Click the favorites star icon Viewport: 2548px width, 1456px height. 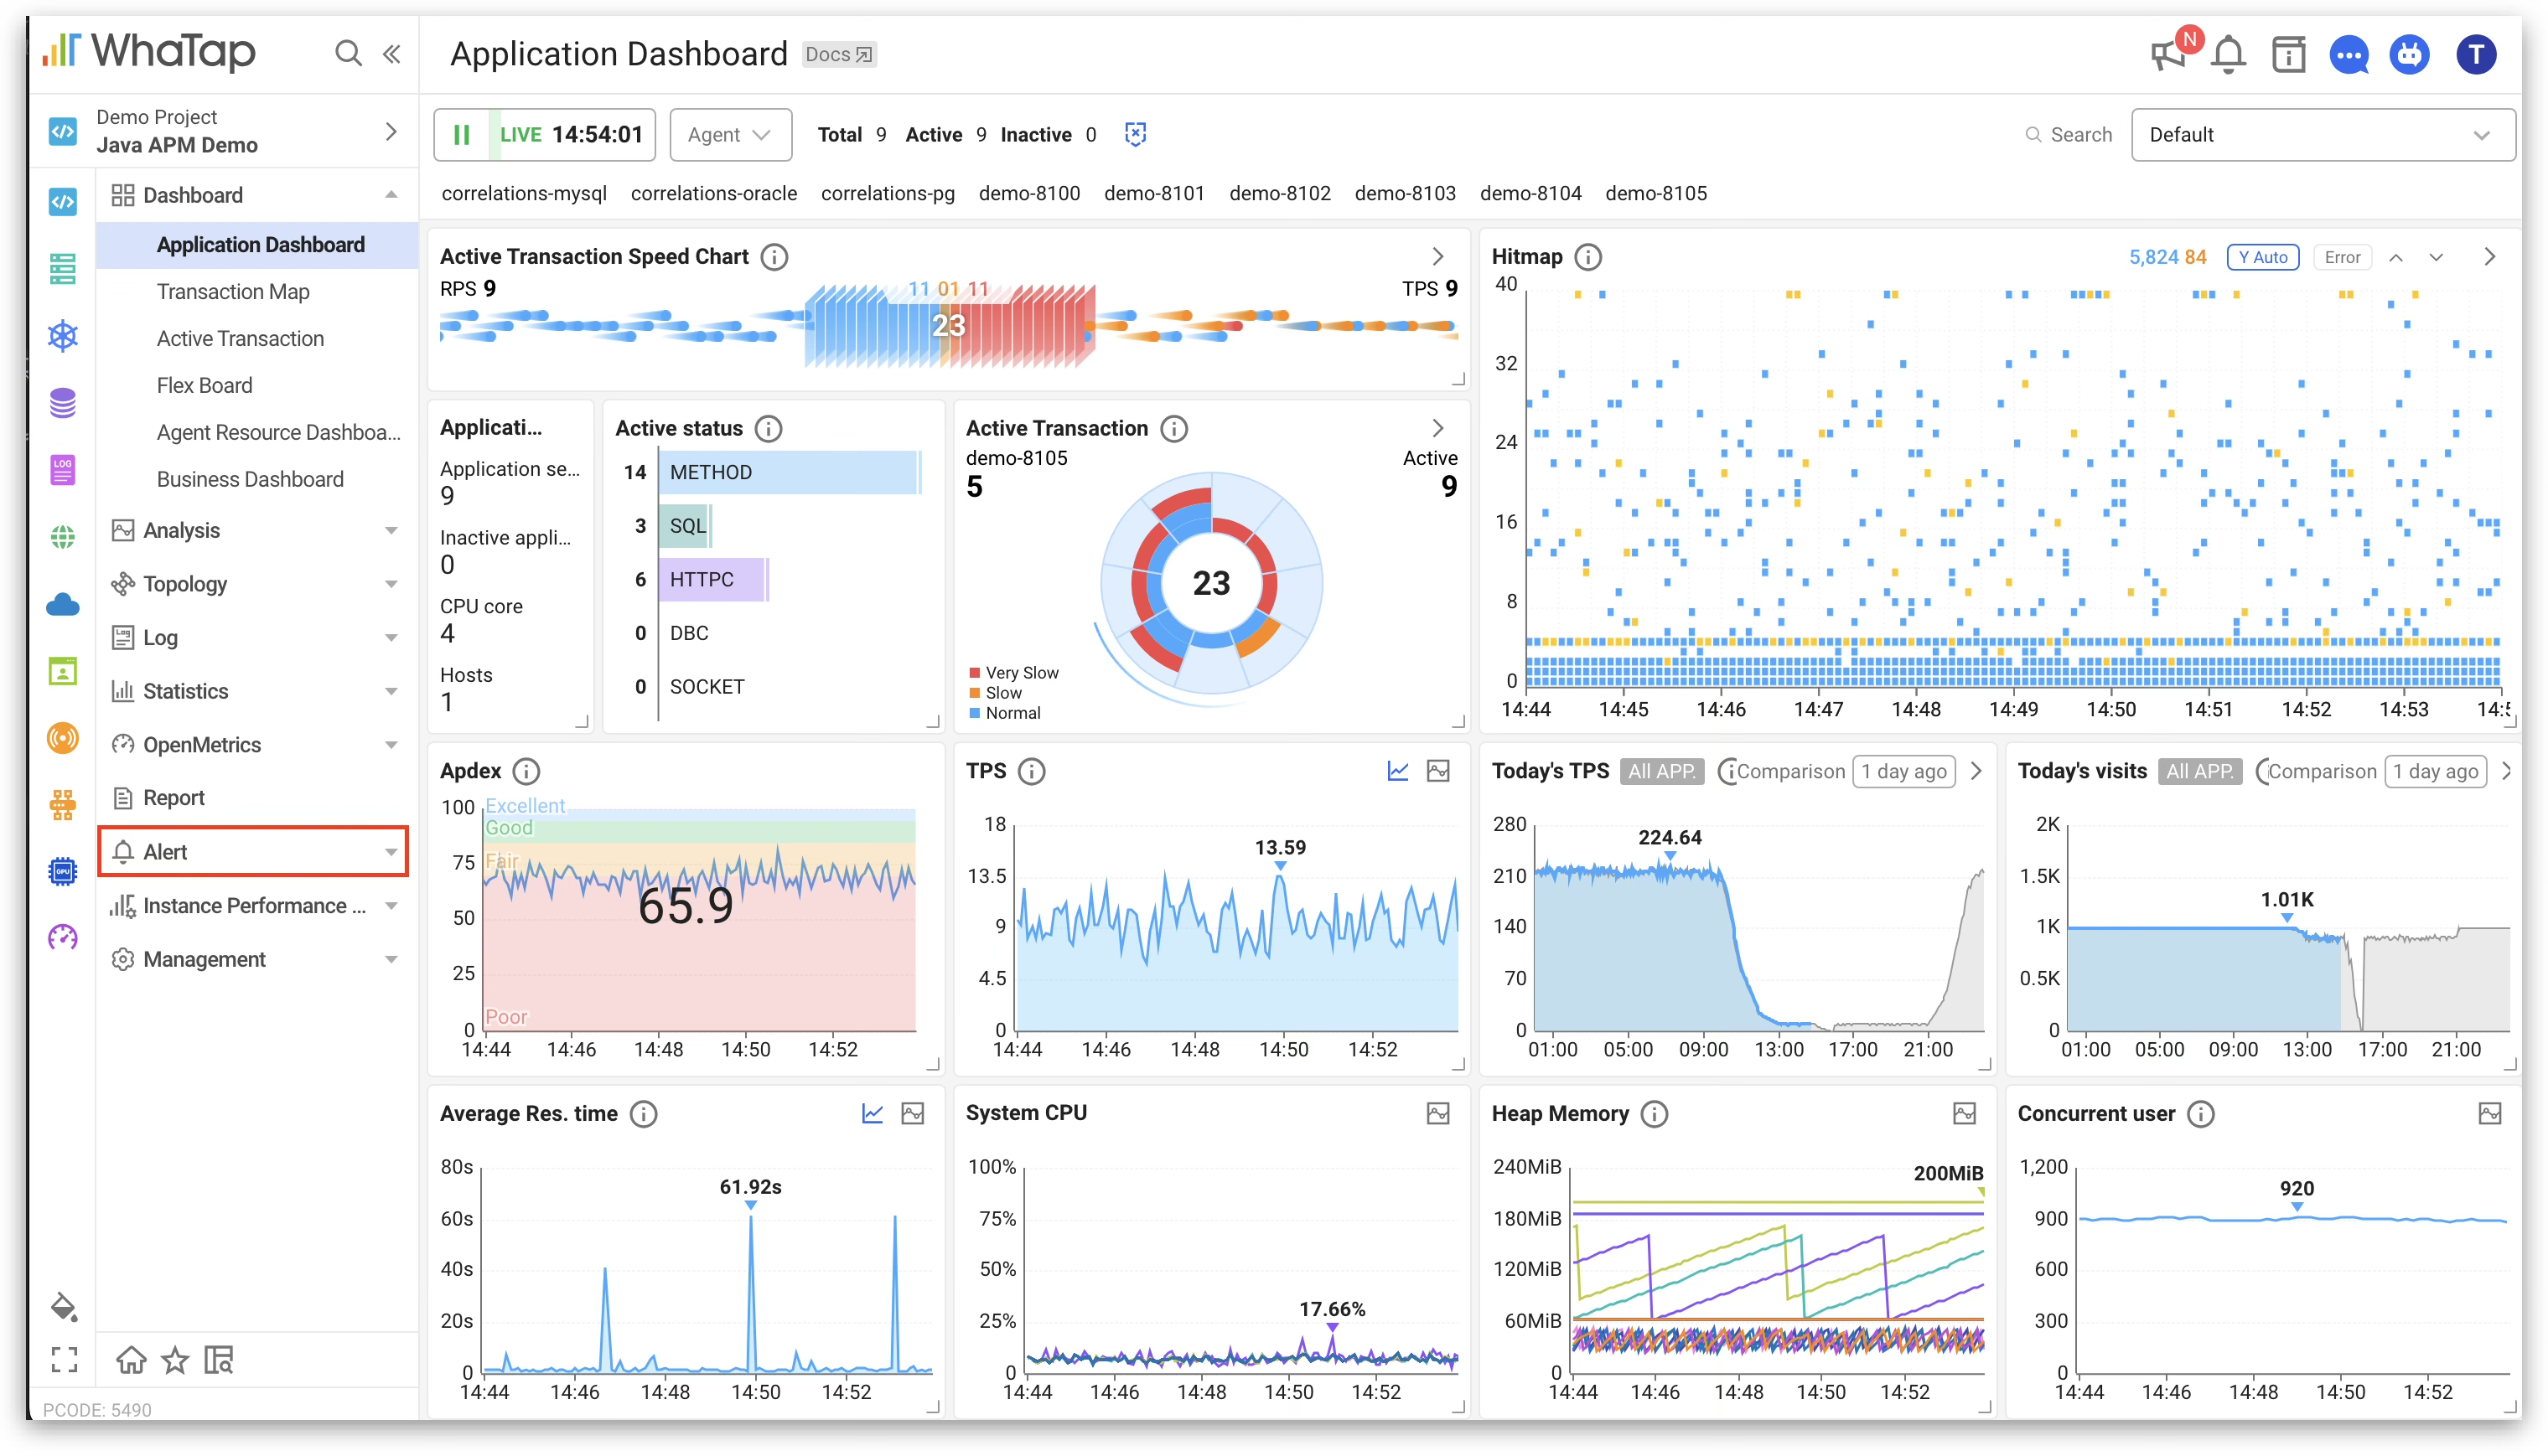175,1360
